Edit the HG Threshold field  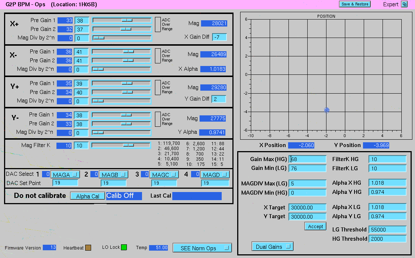point(387,239)
